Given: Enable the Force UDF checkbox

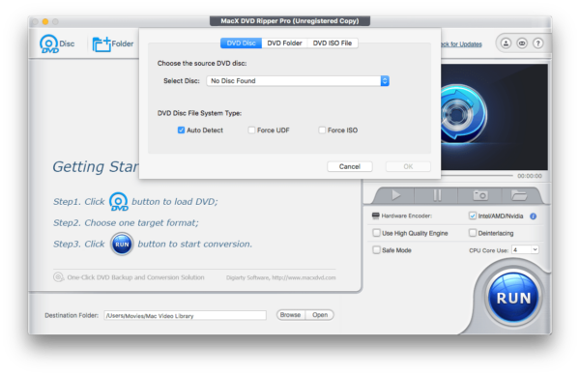Looking at the screenshot, I should [x=251, y=130].
